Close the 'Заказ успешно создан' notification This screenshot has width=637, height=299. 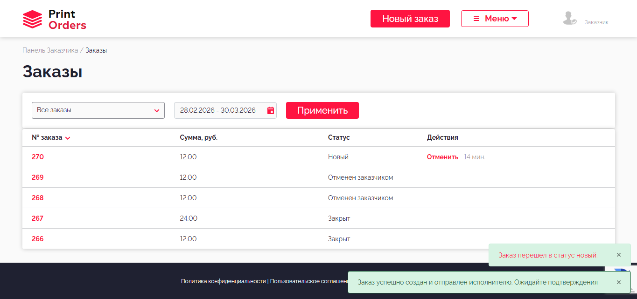tap(618, 282)
